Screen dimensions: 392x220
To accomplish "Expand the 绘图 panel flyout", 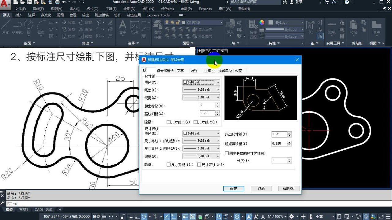I will tap(29, 43).
